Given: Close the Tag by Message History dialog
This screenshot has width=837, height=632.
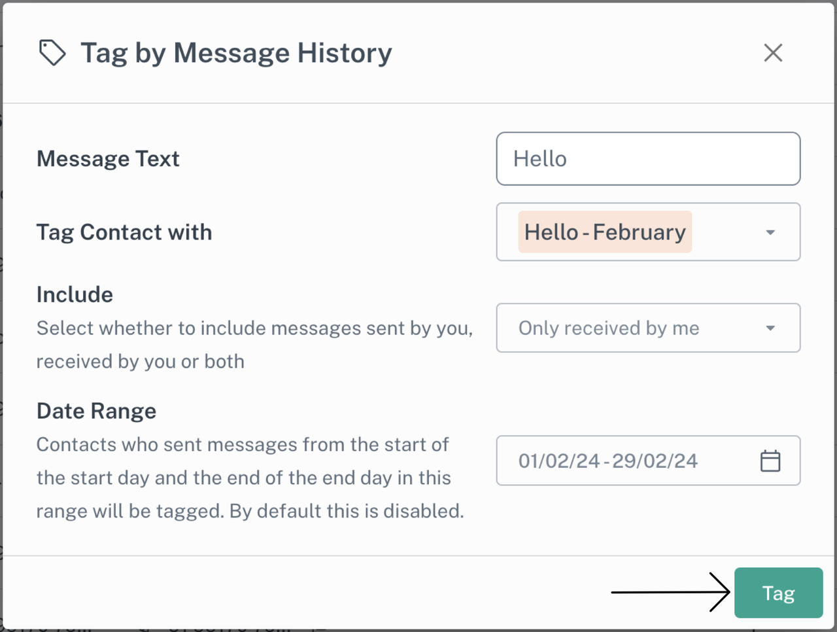Looking at the screenshot, I should point(773,53).
